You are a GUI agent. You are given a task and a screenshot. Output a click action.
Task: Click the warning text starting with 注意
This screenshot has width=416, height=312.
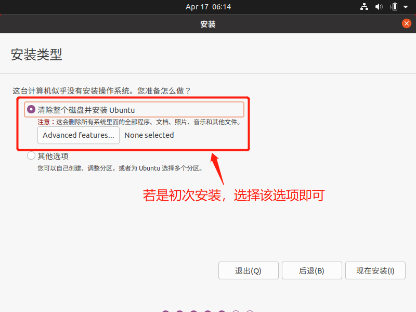pos(139,122)
